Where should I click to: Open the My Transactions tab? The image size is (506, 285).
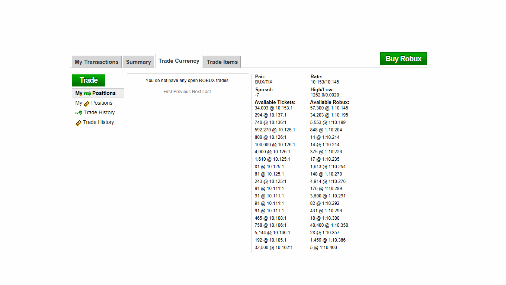point(96,62)
